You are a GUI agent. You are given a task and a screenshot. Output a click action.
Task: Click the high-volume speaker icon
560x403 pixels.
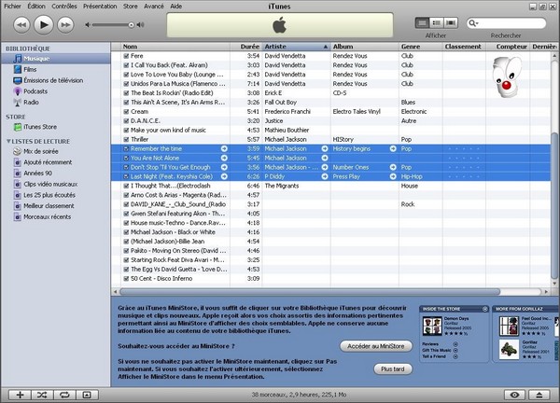pos(141,25)
